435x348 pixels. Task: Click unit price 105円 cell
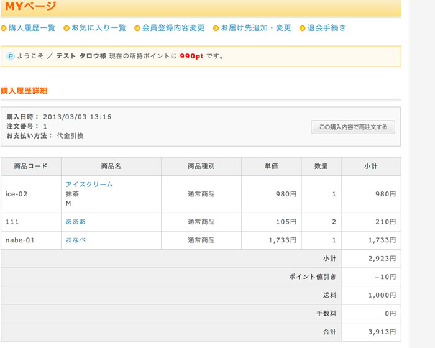coord(272,222)
